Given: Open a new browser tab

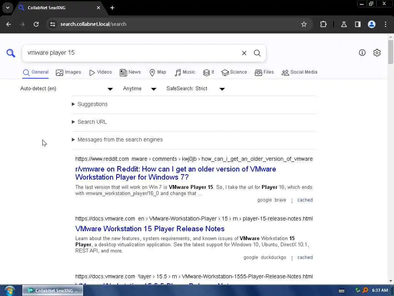Looking at the screenshot, I should 112,8.
